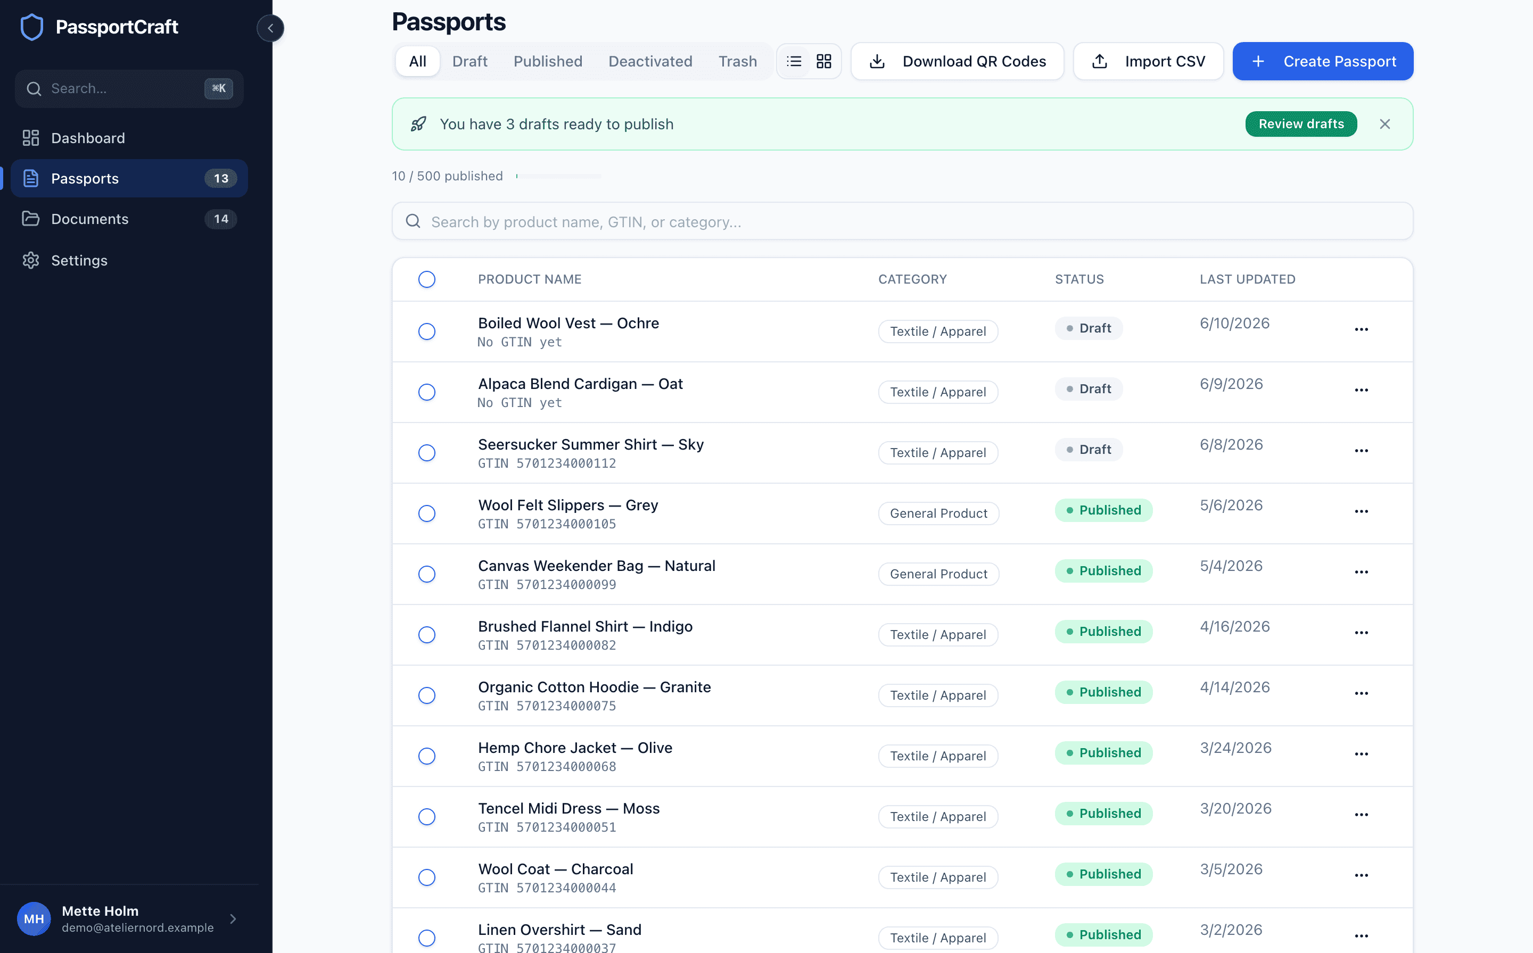Click Create Passport button
The image size is (1533, 953).
pyautogui.click(x=1322, y=61)
